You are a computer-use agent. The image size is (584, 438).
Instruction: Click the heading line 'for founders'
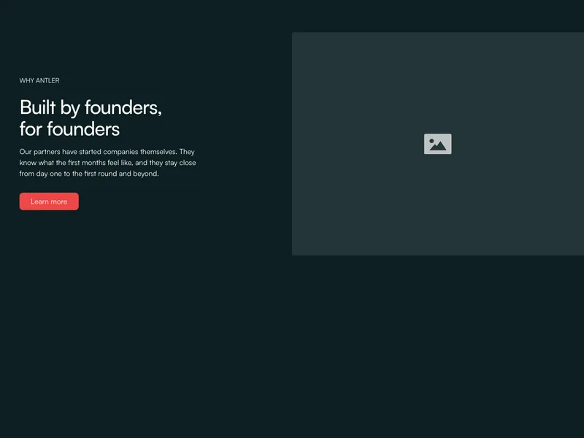69,129
